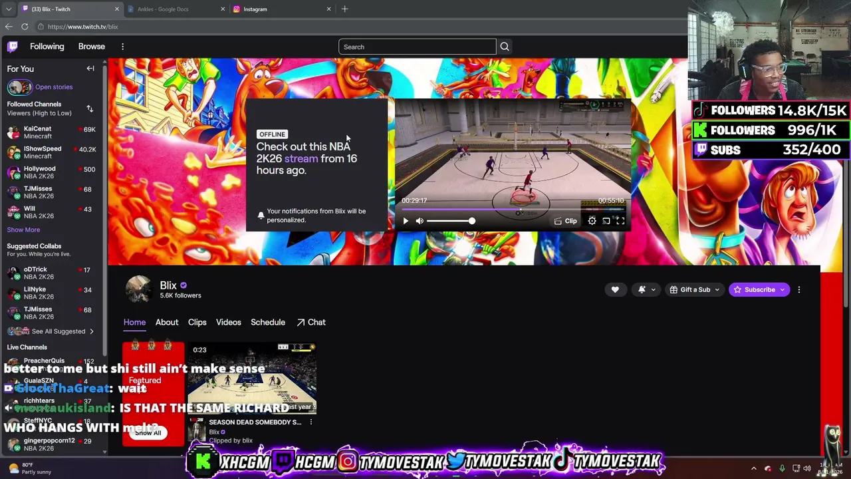Screen dimensions: 851x479
Task: Reload the Twitch page
Action: [25, 27]
